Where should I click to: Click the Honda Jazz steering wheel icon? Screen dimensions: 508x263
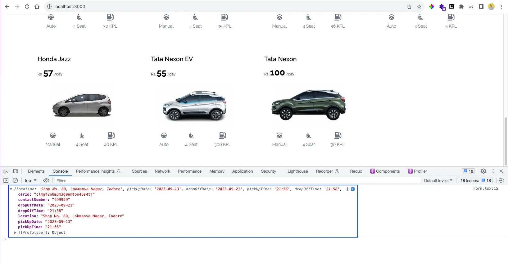coord(53,135)
